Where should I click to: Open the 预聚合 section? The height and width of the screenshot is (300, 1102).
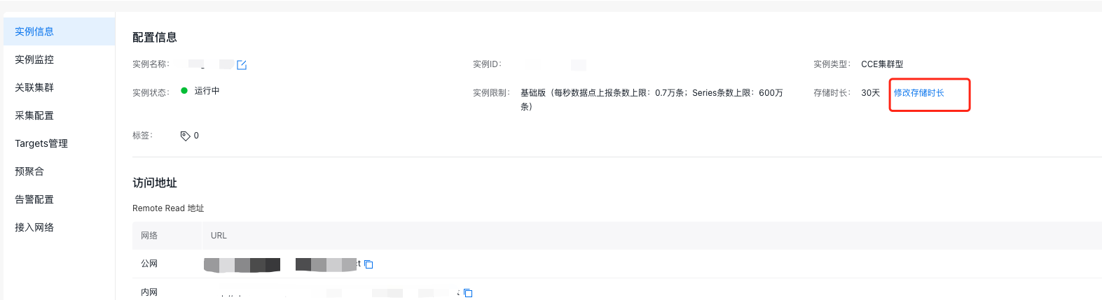click(x=59, y=171)
